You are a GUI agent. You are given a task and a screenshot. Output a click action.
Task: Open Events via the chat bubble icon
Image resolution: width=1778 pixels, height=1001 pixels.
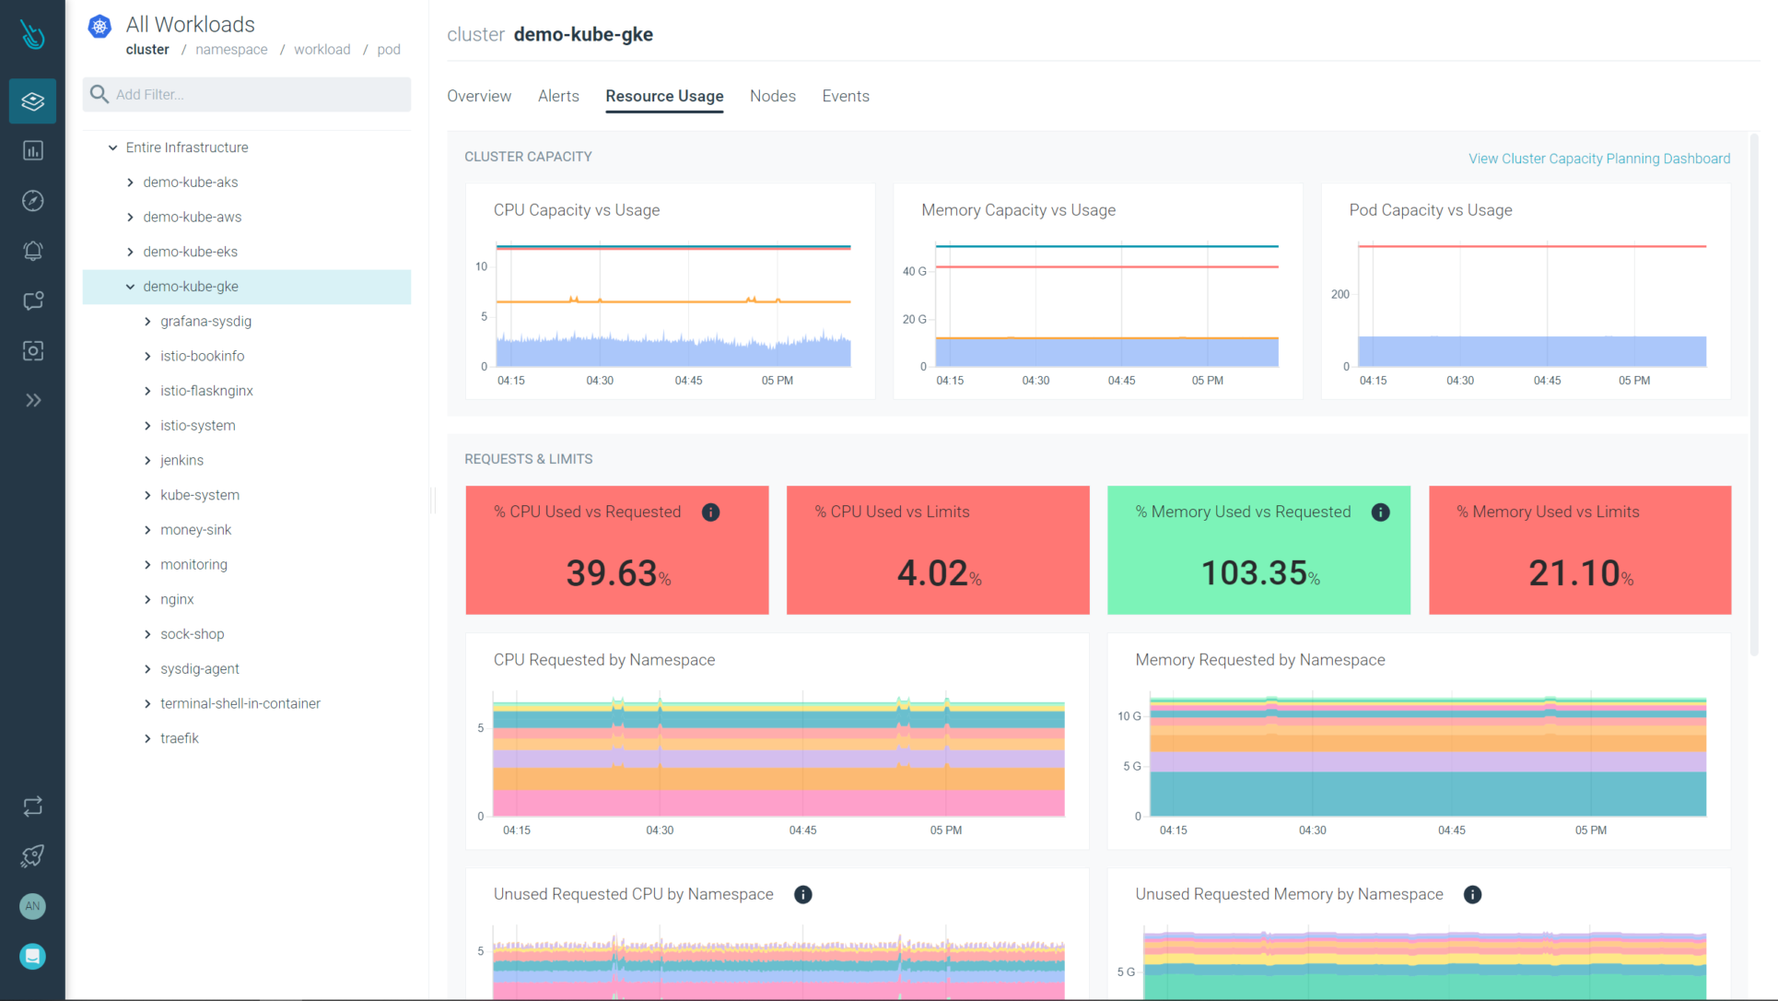click(32, 300)
